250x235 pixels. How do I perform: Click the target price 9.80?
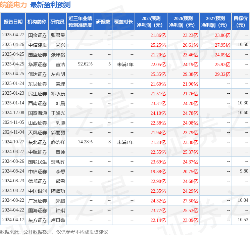click(x=244, y=171)
